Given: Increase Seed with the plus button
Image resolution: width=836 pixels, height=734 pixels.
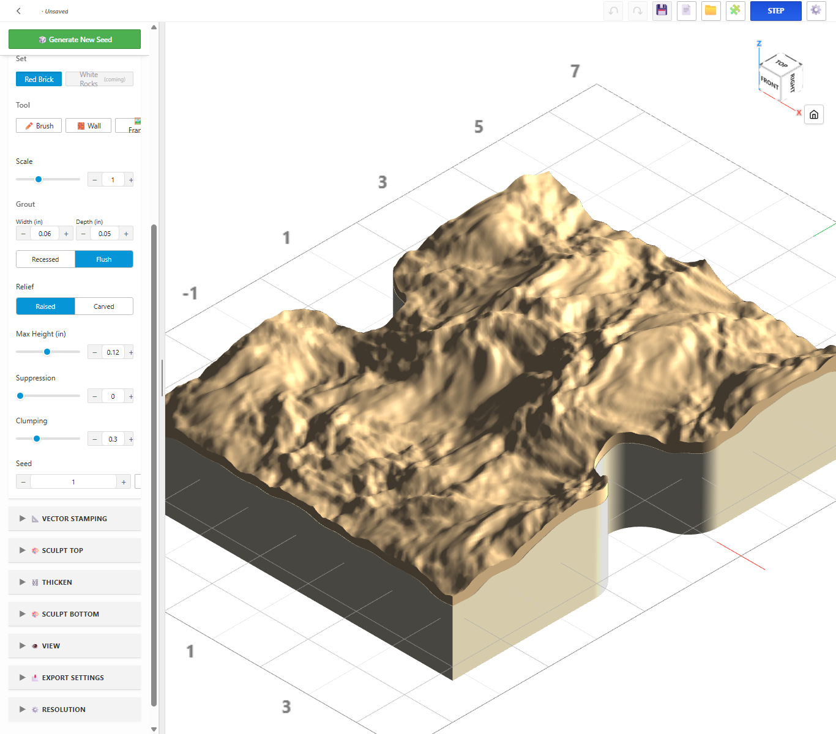Looking at the screenshot, I should [x=124, y=482].
